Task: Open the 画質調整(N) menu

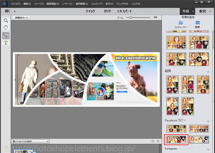Action: [53, 4]
